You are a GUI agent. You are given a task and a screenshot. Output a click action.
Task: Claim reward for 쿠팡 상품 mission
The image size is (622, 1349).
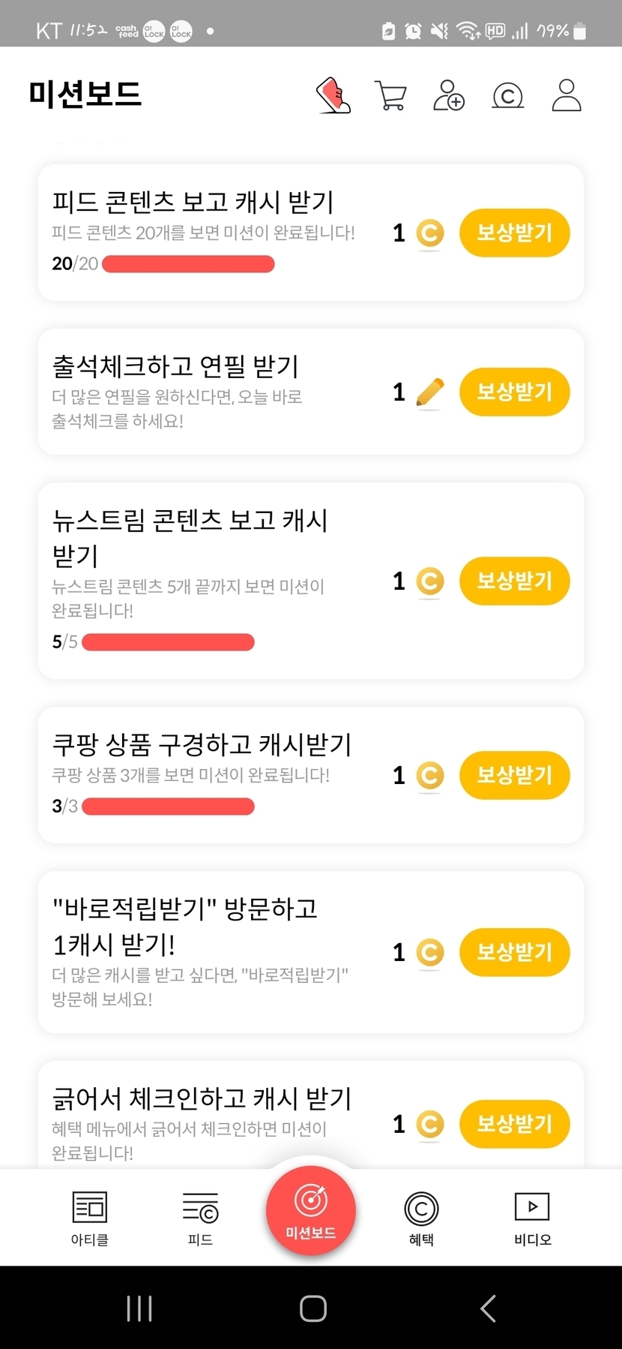[x=514, y=775]
